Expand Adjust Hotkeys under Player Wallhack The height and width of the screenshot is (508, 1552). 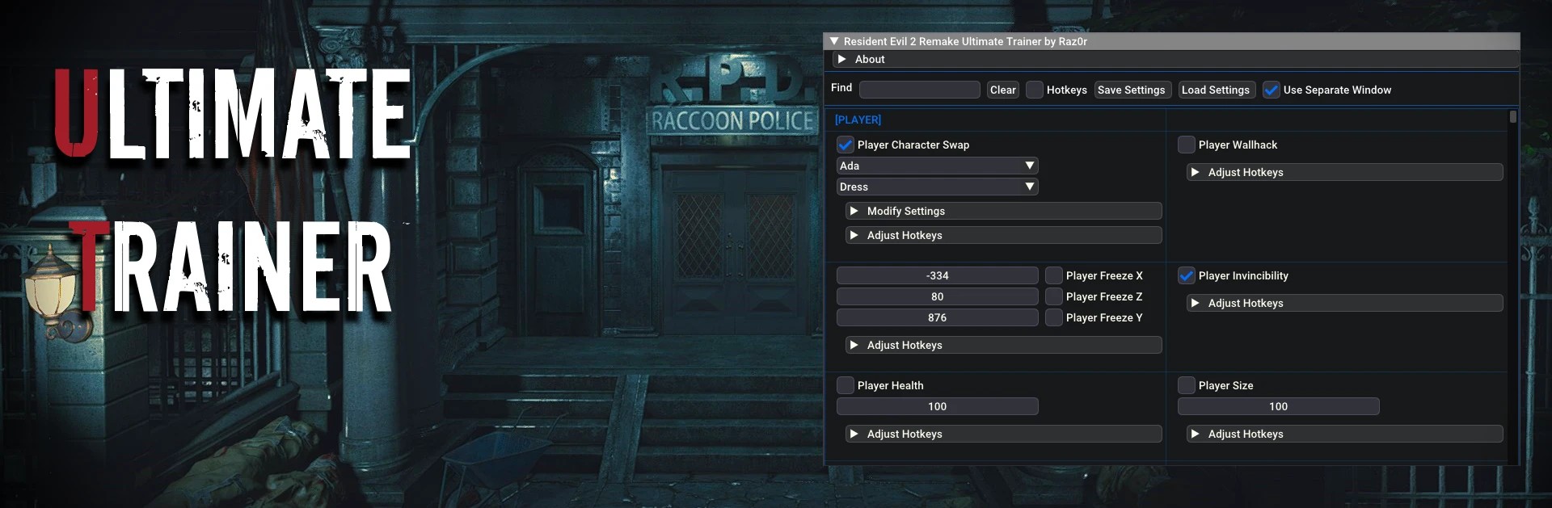click(x=1345, y=172)
